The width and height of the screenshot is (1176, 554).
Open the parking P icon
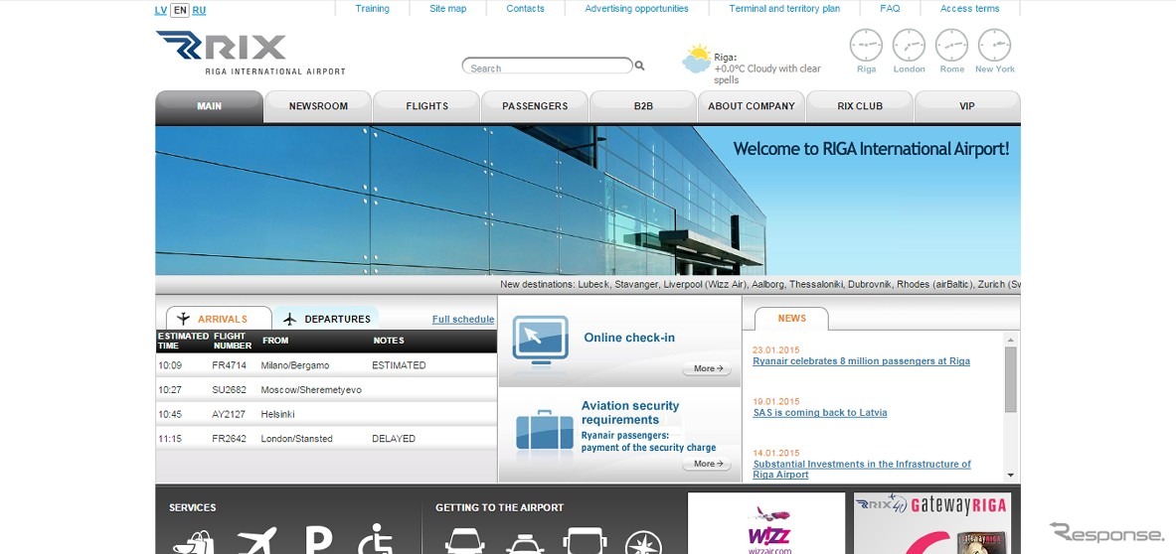[319, 540]
